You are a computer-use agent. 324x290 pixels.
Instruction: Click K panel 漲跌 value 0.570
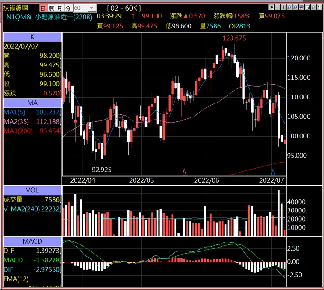(x=52, y=93)
